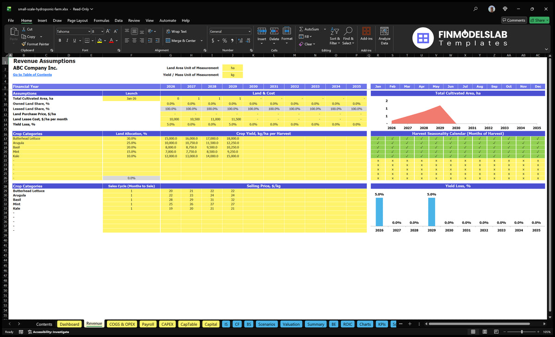
Task: Click the AutoSum sigma icon
Action: click(x=301, y=29)
